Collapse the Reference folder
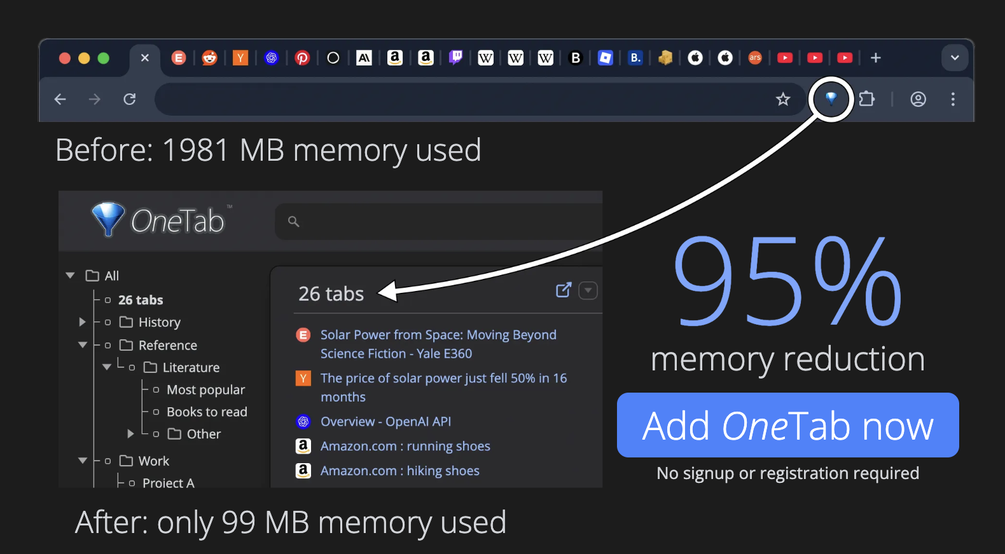Image resolution: width=1005 pixels, height=554 pixels. 83,345
